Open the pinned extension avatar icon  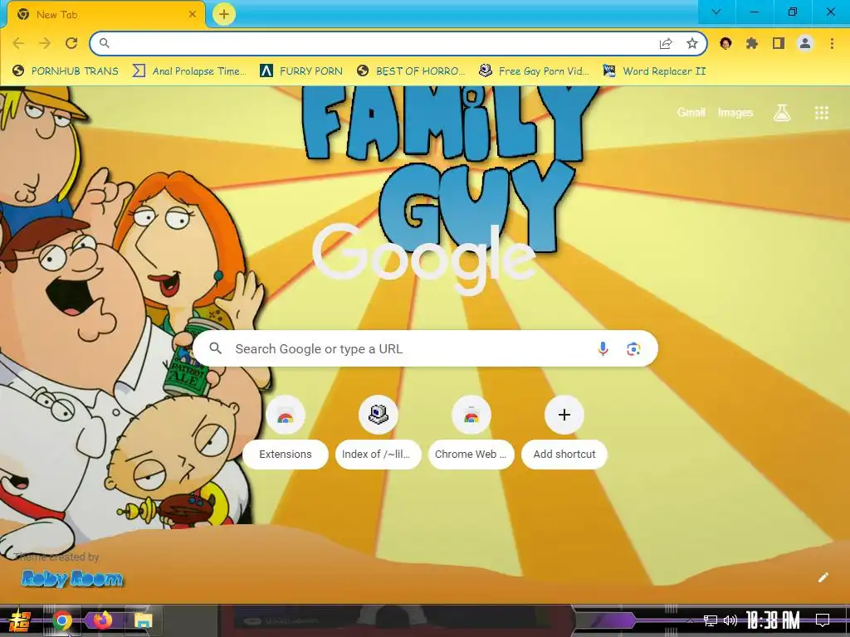click(x=725, y=43)
